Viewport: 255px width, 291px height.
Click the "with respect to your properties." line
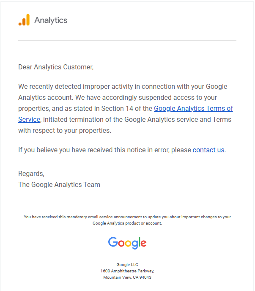point(65,130)
